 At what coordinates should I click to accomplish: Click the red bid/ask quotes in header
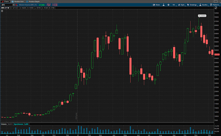(x=55, y=5)
